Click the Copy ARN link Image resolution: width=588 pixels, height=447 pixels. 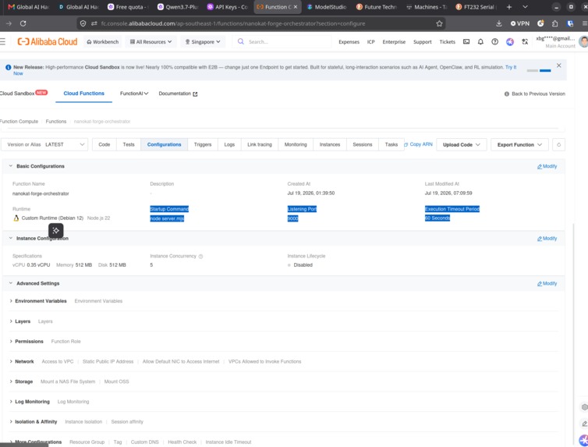(418, 144)
